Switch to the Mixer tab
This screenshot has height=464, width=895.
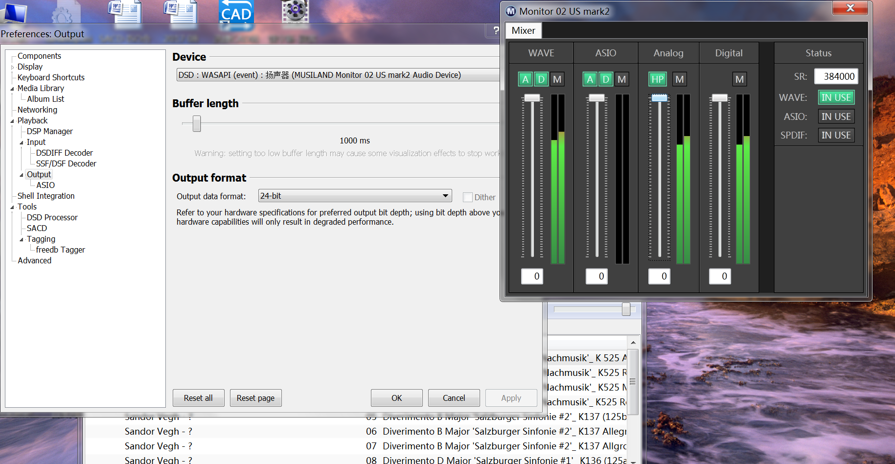[523, 30]
